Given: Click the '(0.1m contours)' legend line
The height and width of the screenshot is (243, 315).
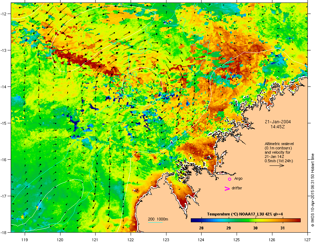Looking at the screenshot, I should (x=278, y=148).
